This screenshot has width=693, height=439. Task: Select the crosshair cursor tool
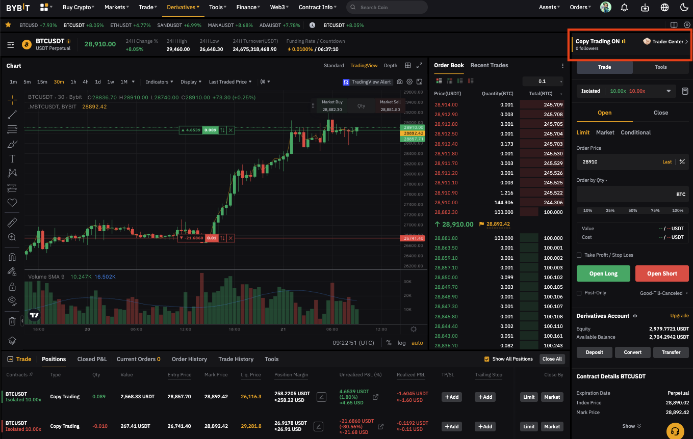[x=12, y=100]
